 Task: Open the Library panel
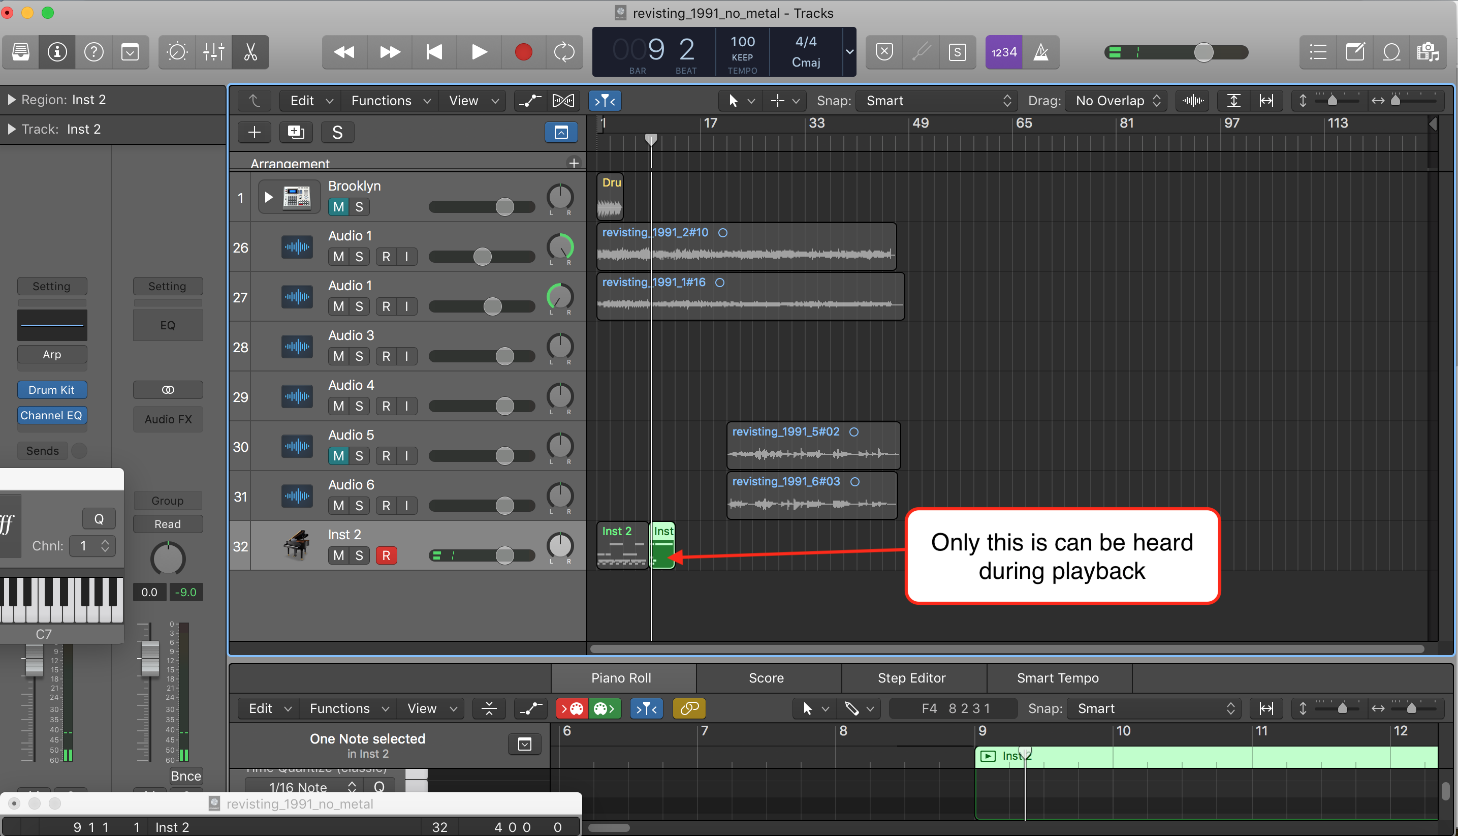pos(20,52)
